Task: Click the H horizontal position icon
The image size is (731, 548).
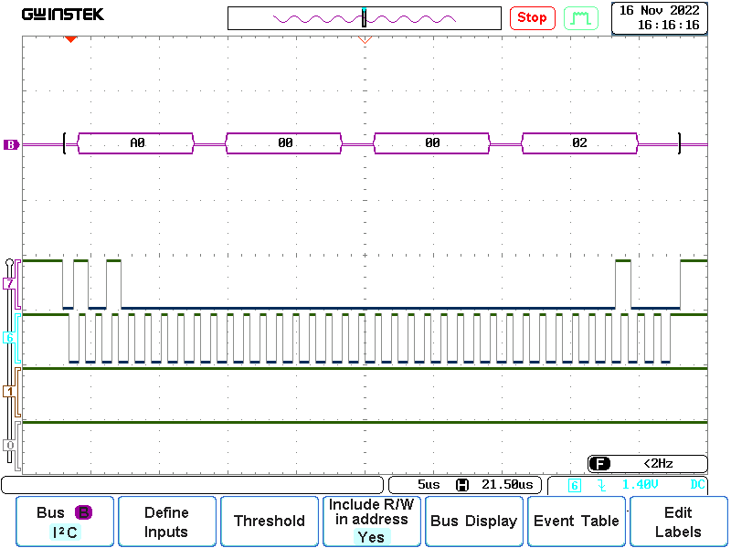Action: point(463,485)
